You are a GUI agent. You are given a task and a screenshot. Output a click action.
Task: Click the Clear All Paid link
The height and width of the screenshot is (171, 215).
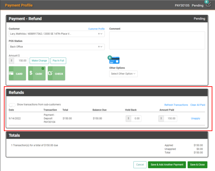pyautogui.click(x=198, y=105)
